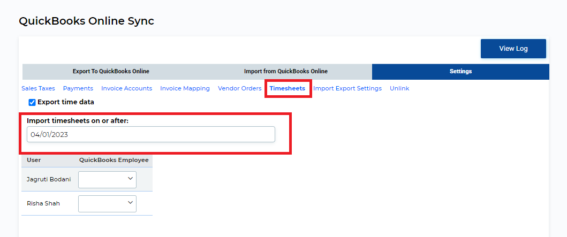Click the 'User' column header

tap(34, 160)
